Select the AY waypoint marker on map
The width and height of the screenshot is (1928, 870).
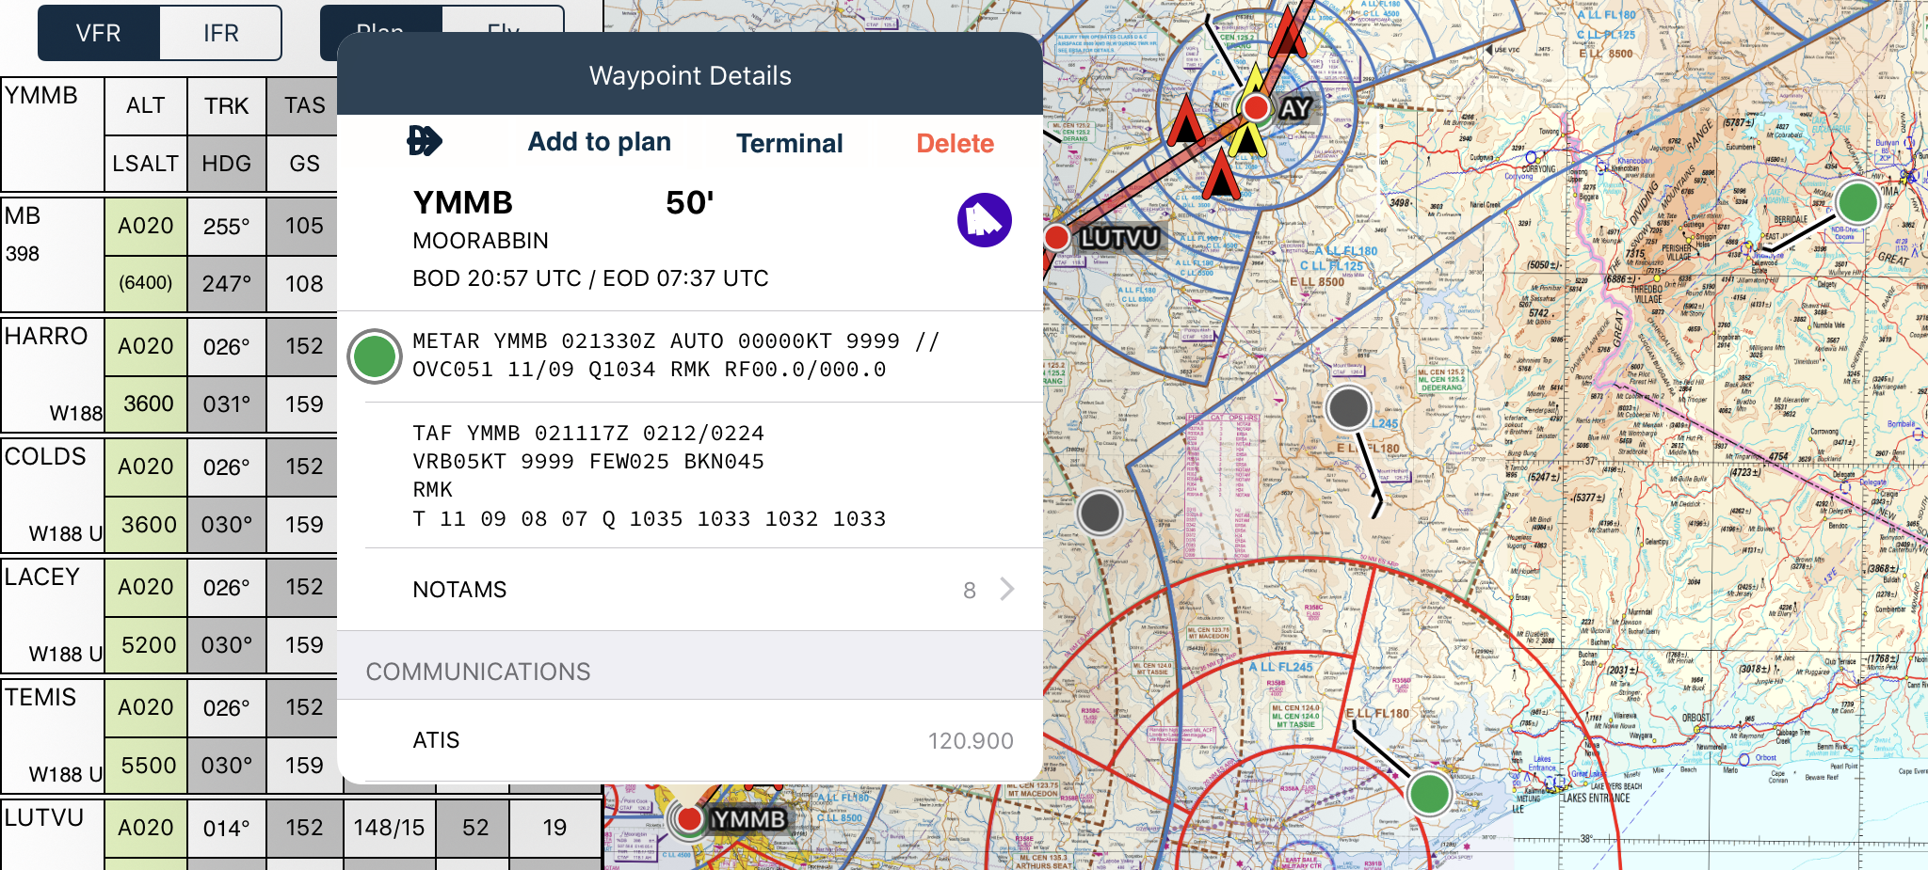1256,108
